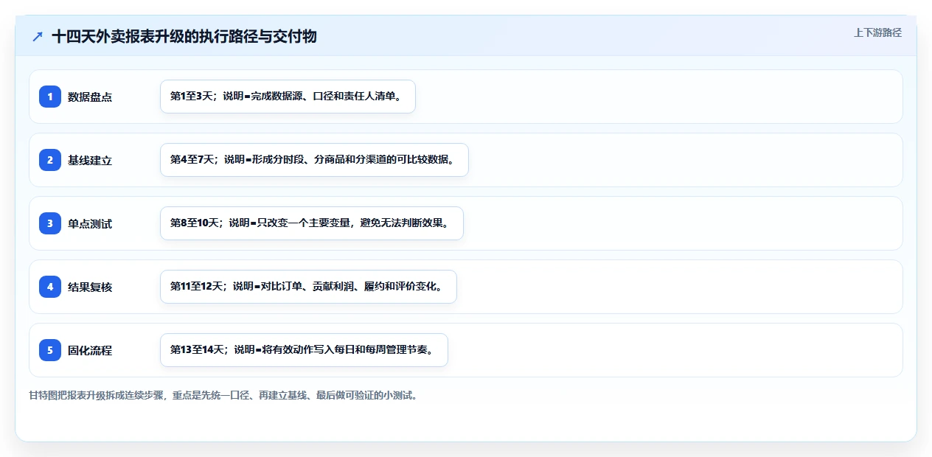Click the 上下游路径 label in header
The width and height of the screenshot is (932, 457).
(877, 32)
